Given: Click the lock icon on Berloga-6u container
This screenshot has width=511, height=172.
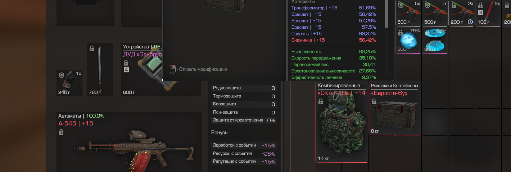Looking at the screenshot, I should (374, 102).
